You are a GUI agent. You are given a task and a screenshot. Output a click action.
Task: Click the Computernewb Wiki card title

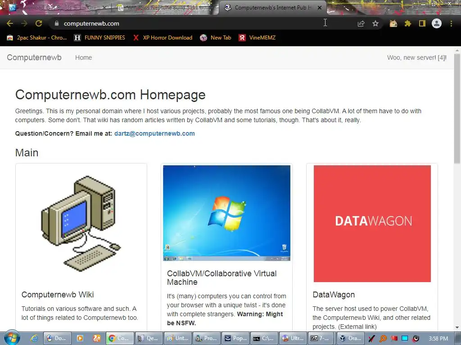(x=58, y=295)
